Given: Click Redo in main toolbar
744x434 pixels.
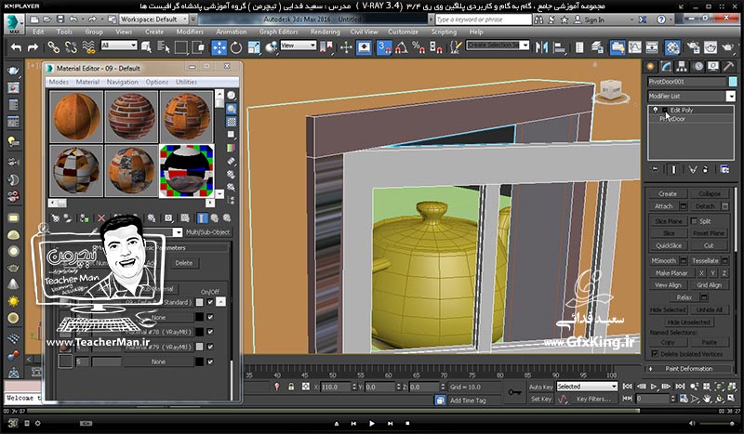Looking at the screenshot, I should [33, 47].
